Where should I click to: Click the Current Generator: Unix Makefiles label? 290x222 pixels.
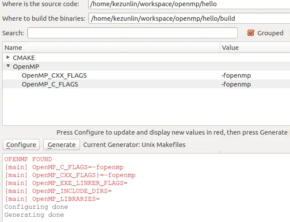click(x=134, y=145)
